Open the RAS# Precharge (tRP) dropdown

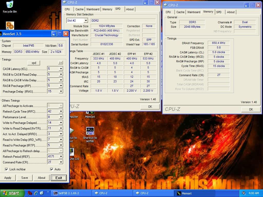[61, 86]
